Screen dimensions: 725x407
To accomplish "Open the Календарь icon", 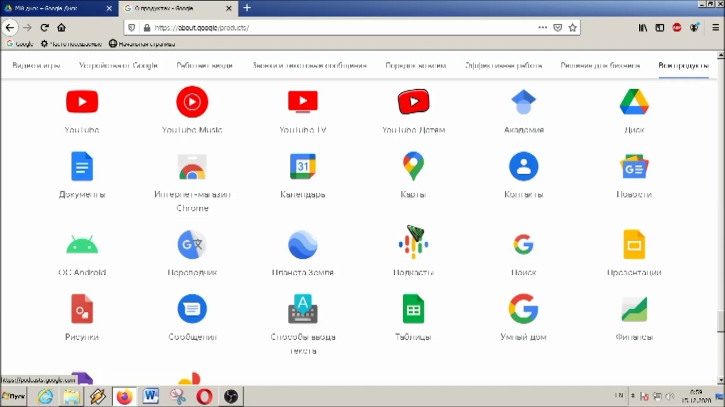I will pyautogui.click(x=302, y=166).
